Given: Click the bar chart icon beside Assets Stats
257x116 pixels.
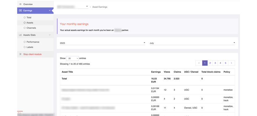Looking at the screenshot, I should pyautogui.click(x=20, y=35).
